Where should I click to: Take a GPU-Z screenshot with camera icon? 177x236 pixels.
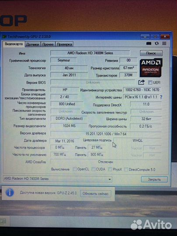pos(149,44)
